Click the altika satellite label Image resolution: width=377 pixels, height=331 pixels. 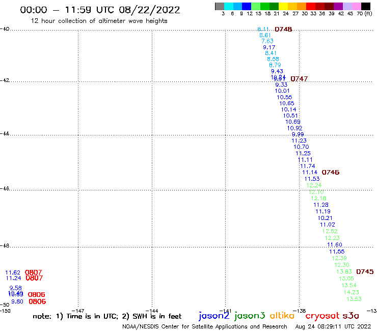pos(282,316)
